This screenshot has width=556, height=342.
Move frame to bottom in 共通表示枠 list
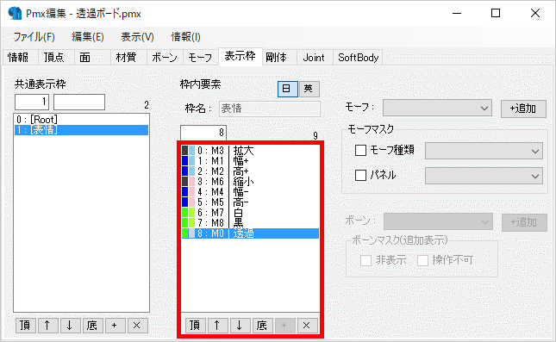[92, 326]
